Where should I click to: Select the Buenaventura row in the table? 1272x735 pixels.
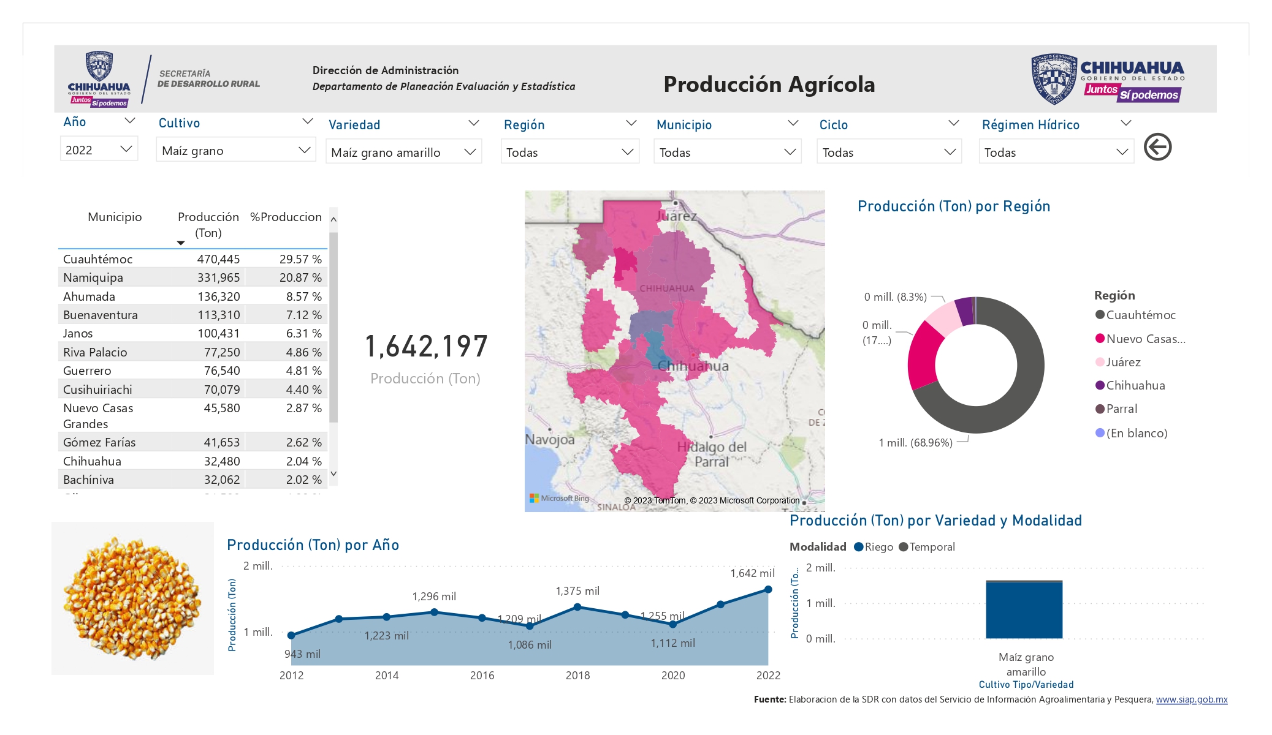click(x=193, y=315)
